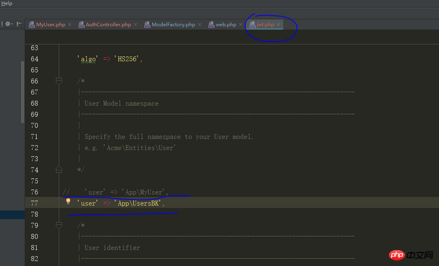Collapse the comment block at line 79
This screenshot has width=439, height=266.
(x=59, y=225)
